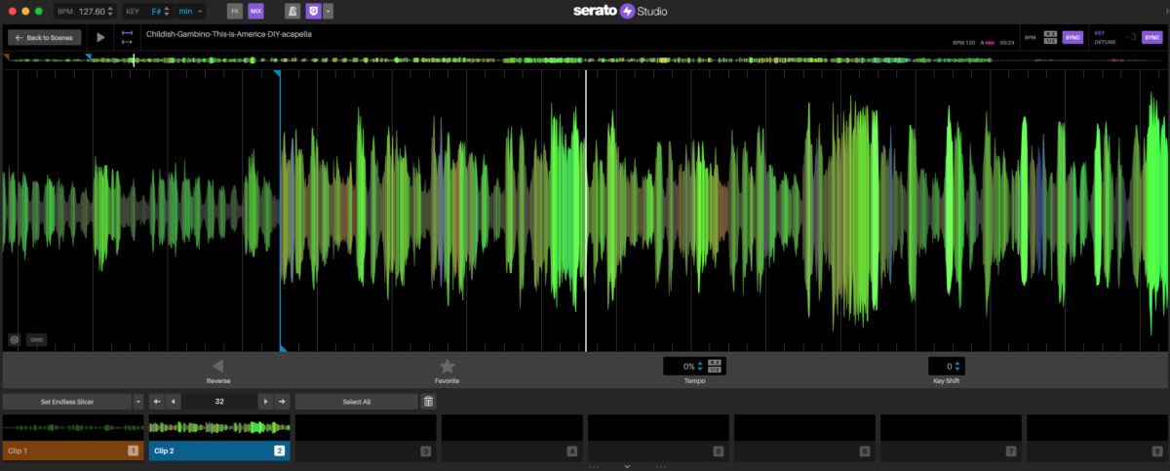The image size is (1170, 471).
Task: Click the detune value -3
Action: (1130, 37)
